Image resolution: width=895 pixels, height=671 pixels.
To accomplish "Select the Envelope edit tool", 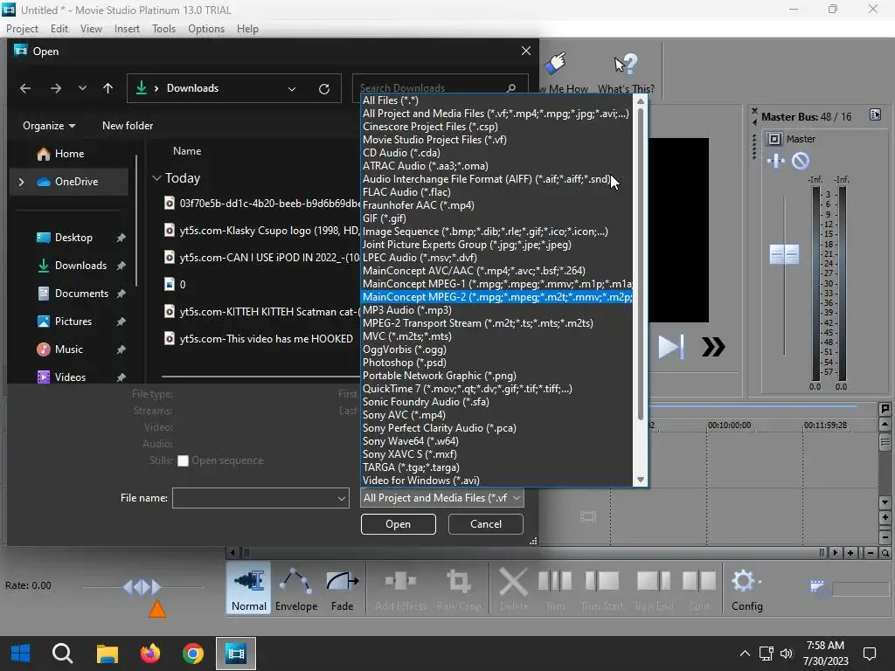I will click(x=295, y=590).
